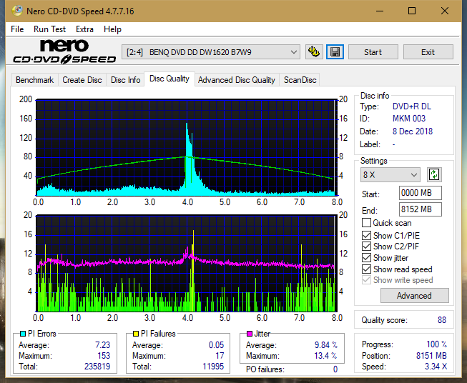This screenshot has height=383, width=467.
Task: Click the End MB input field
Action: pyautogui.click(x=420, y=209)
